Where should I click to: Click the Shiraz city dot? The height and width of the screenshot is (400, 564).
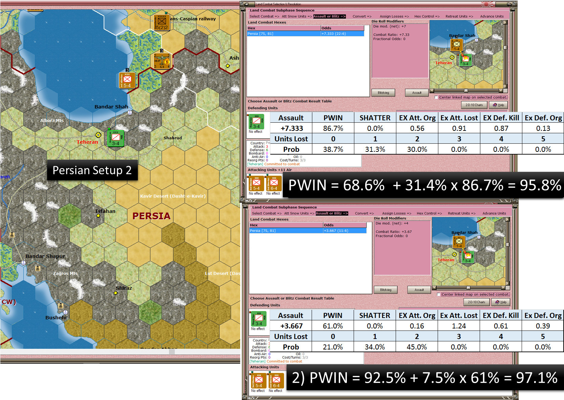(x=116, y=293)
